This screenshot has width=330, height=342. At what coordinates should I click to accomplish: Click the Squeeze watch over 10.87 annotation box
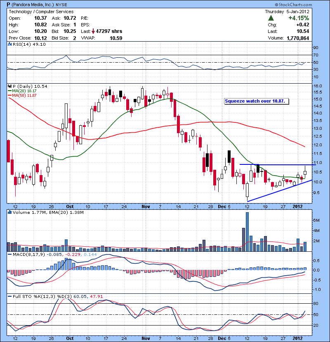pyautogui.click(x=257, y=101)
